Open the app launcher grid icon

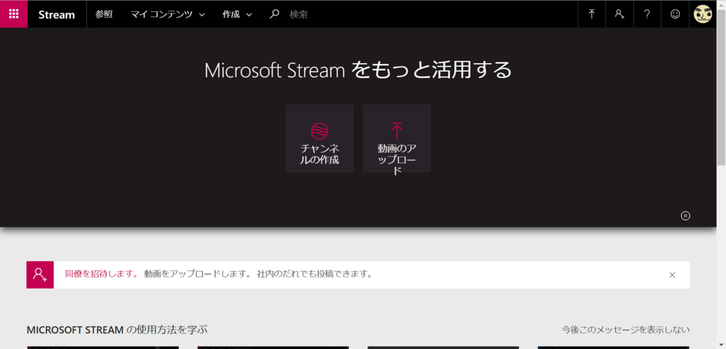click(13, 14)
